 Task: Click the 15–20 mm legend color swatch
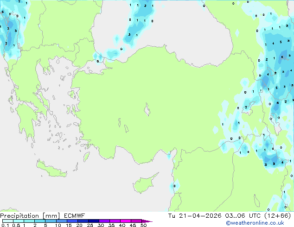coord(72,221)
